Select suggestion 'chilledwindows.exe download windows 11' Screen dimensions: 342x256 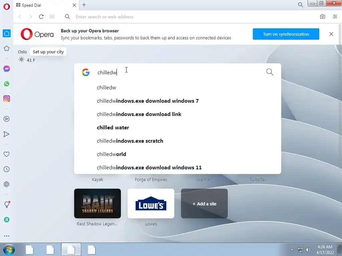click(178, 167)
